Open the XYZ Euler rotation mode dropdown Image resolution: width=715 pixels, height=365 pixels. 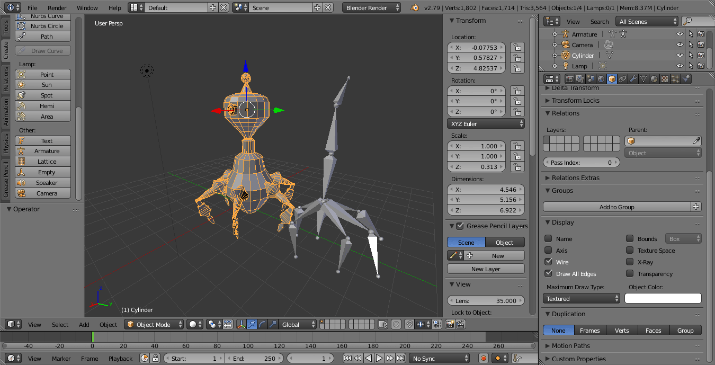pos(486,123)
